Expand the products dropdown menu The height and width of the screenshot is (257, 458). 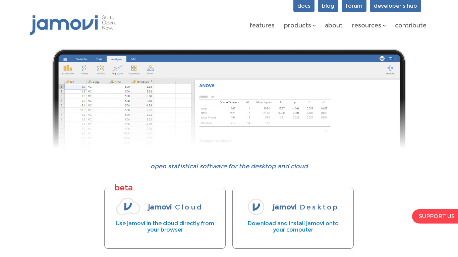pos(300,25)
